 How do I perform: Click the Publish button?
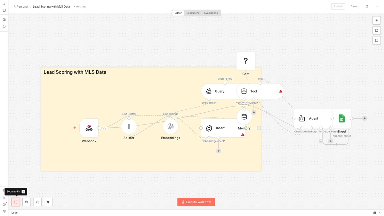point(338,6)
